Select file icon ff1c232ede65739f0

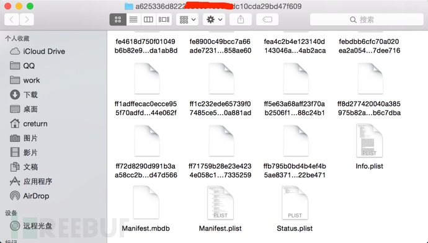coord(221,79)
